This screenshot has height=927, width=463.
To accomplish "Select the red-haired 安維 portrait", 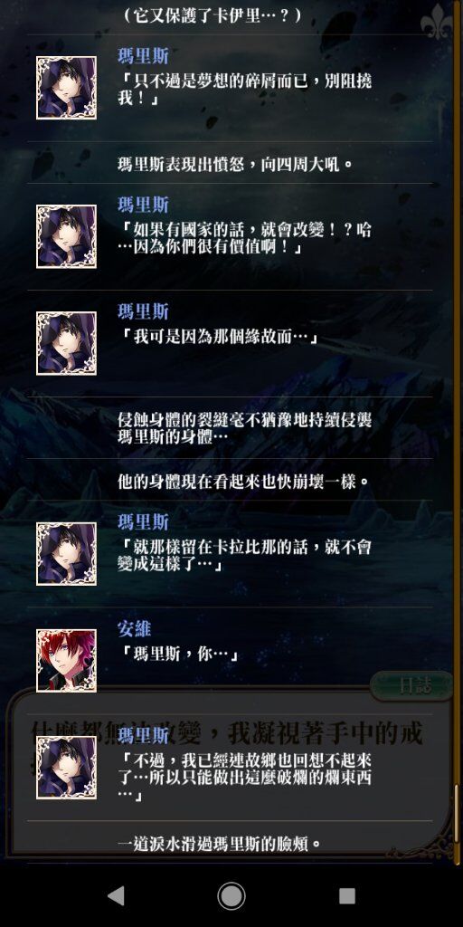I will [66, 660].
